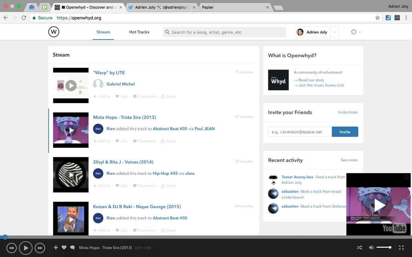Add current track with player plus icon
The height and width of the screenshot is (257, 412).
click(56, 247)
